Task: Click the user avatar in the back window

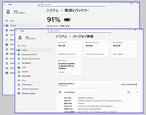Action: (8, 12)
